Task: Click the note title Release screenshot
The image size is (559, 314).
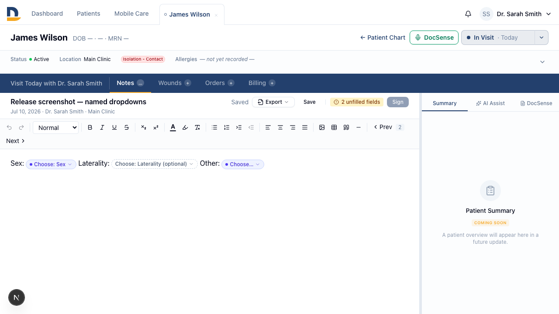Action: coord(79,102)
